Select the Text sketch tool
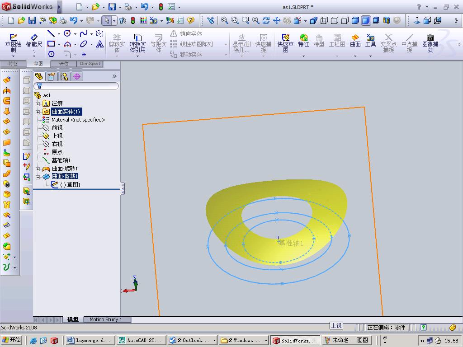The image size is (463, 347). click(x=100, y=44)
